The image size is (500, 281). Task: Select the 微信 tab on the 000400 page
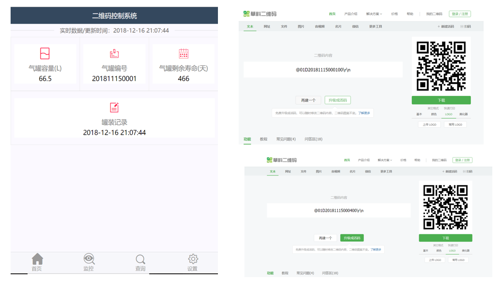368,172
